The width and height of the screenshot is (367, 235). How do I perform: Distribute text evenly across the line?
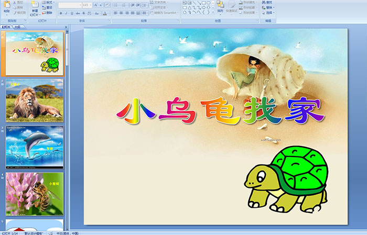[x=138, y=13]
